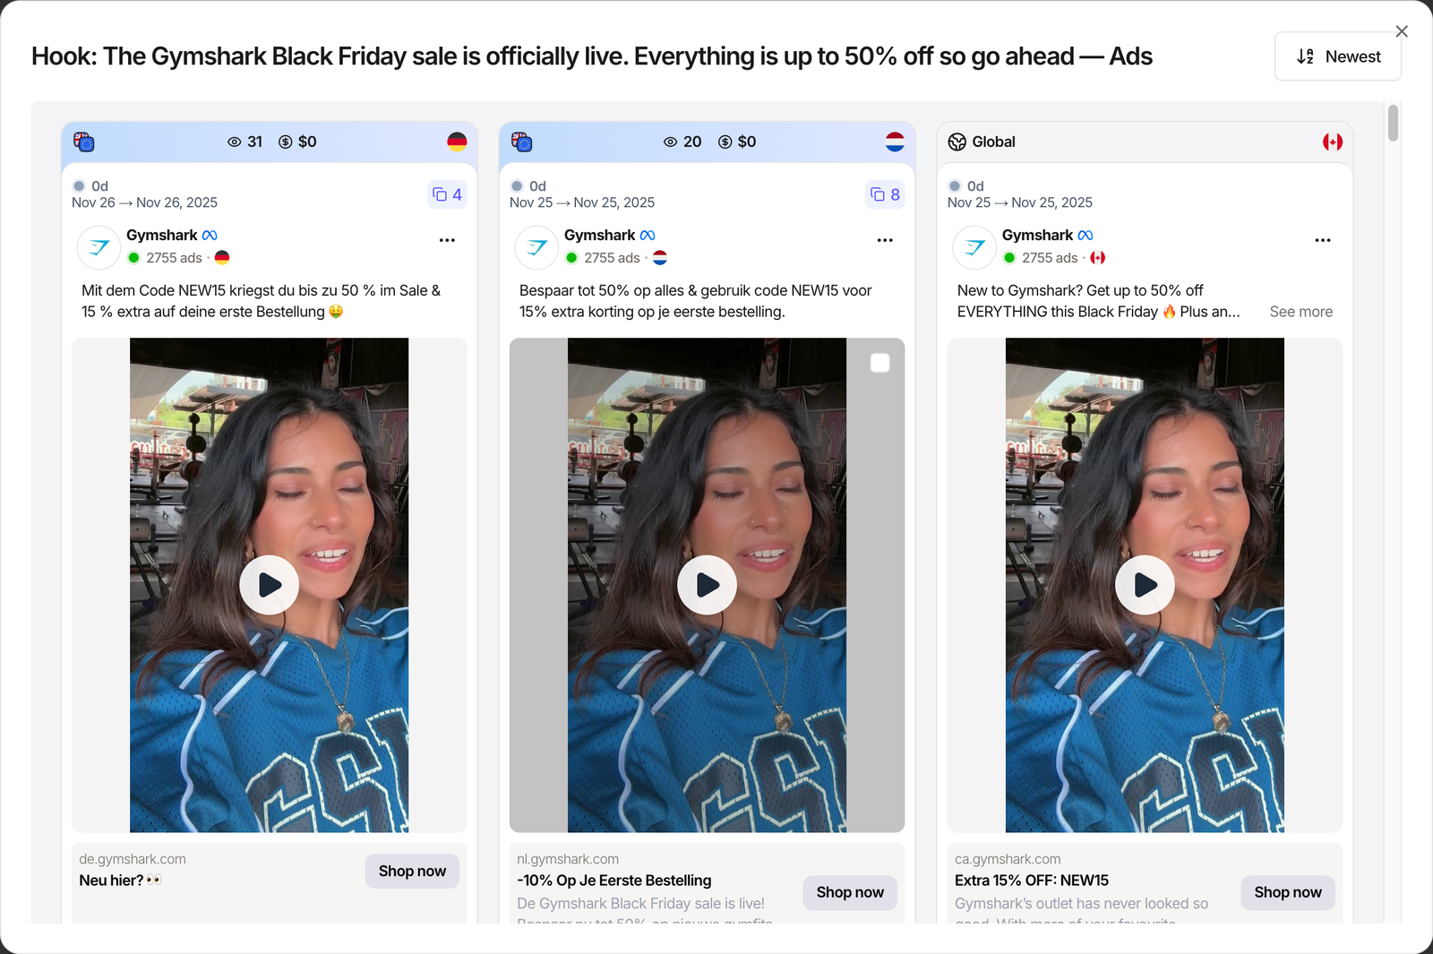Click the German flag in the first card header
1433x954 pixels.
[x=457, y=142]
